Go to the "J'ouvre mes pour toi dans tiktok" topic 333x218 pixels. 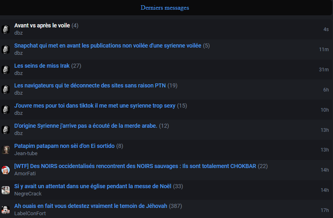[95, 106]
